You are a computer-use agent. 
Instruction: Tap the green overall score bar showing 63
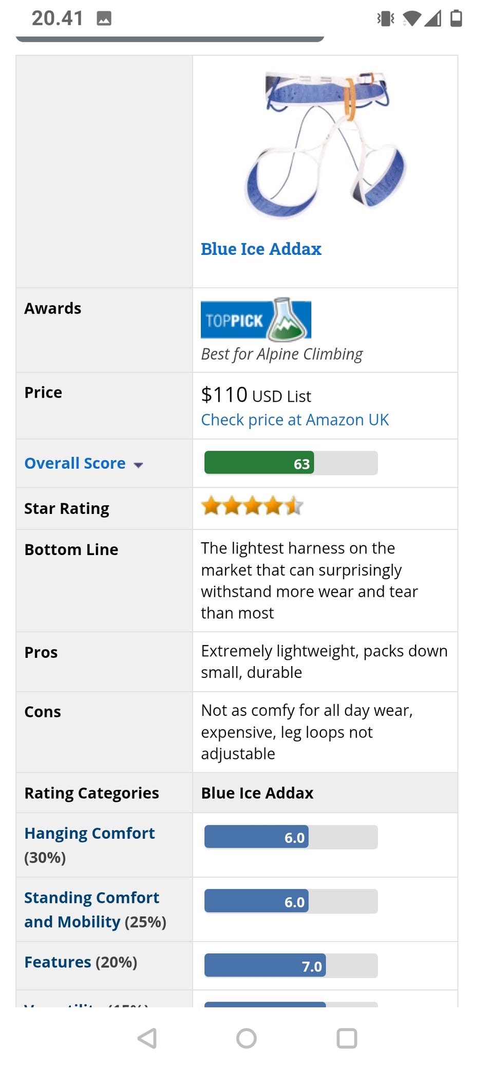point(291,463)
